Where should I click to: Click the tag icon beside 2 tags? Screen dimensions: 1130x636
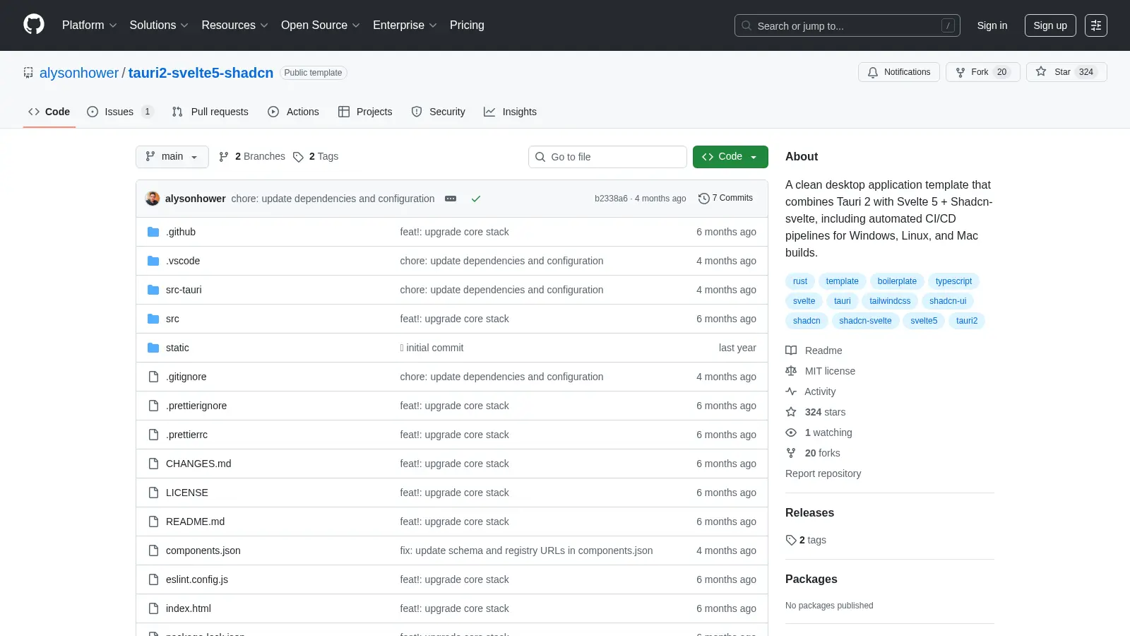(791, 540)
